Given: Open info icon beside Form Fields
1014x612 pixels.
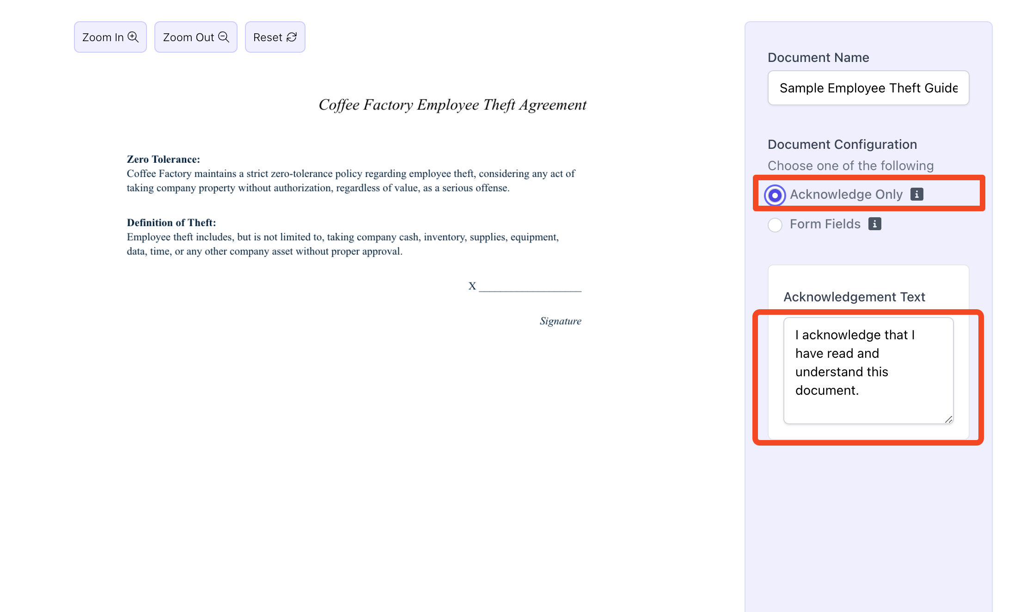Looking at the screenshot, I should point(874,224).
